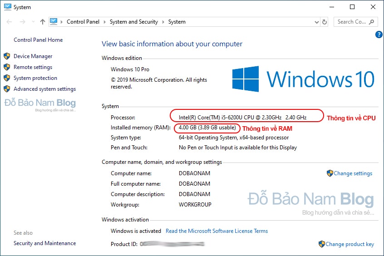Minimize the System window
Image resolution: width=384 pixels, height=256 pixels.
point(332,7)
